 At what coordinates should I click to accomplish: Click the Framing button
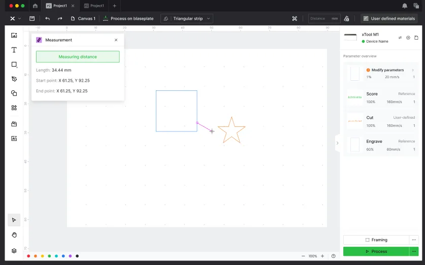[376, 240]
